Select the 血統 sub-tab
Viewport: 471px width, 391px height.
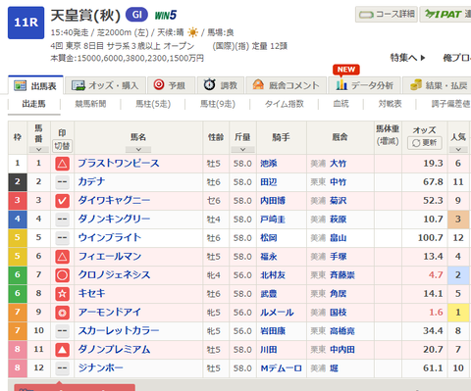(340, 104)
